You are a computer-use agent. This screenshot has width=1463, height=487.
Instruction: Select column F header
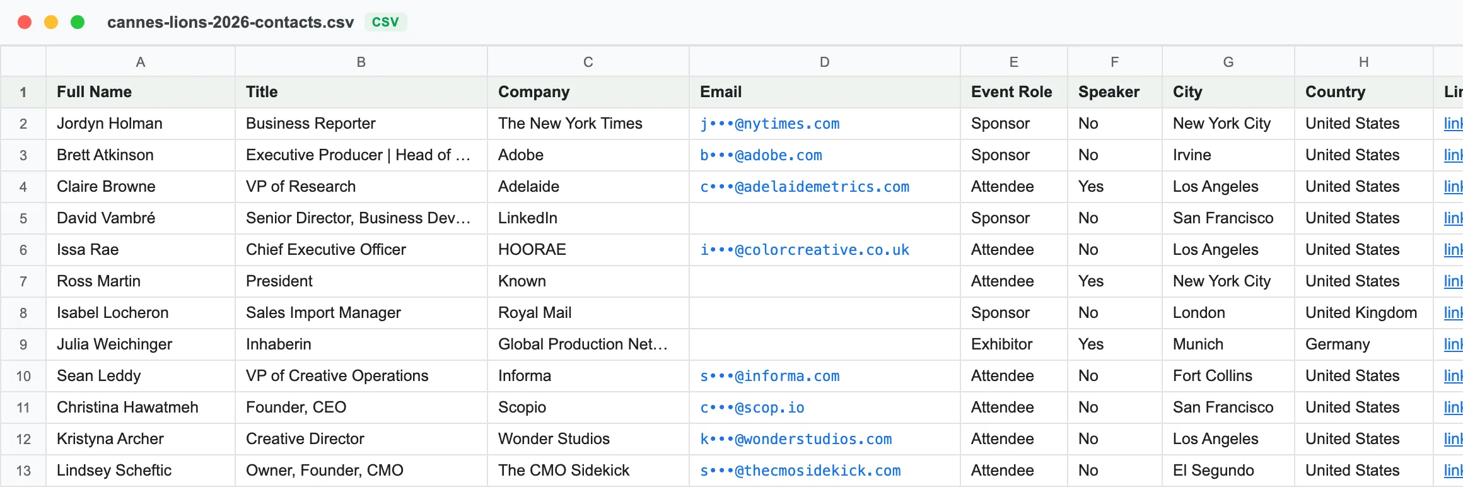[x=1115, y=62]
